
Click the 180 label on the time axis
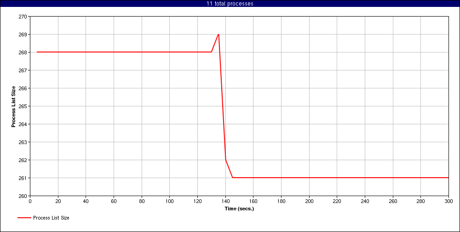282,201
